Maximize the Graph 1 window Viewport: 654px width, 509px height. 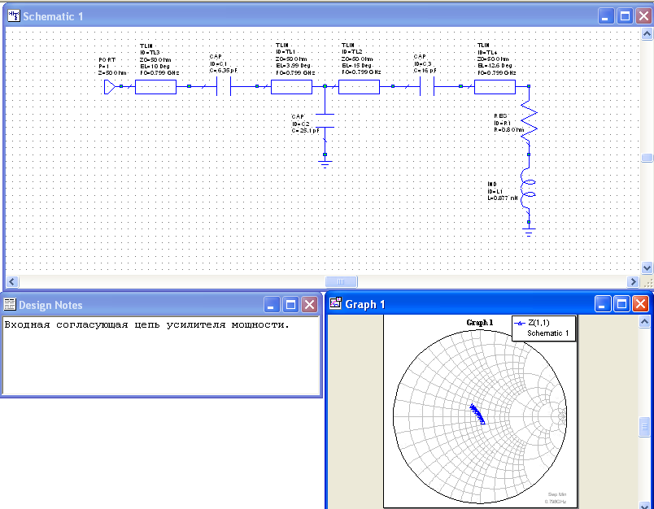pyautogui.click(x=621, y=304)
